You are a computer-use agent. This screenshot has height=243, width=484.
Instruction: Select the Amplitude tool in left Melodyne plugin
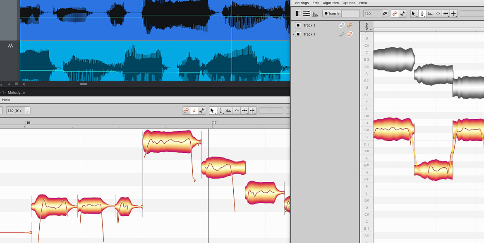coord(237,111)
